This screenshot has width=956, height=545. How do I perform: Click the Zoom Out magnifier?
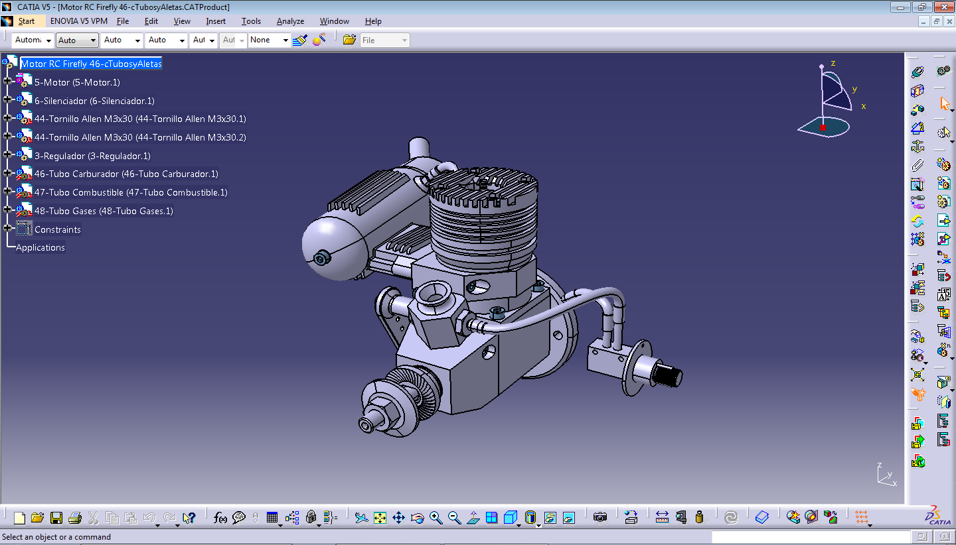point(455,518)
